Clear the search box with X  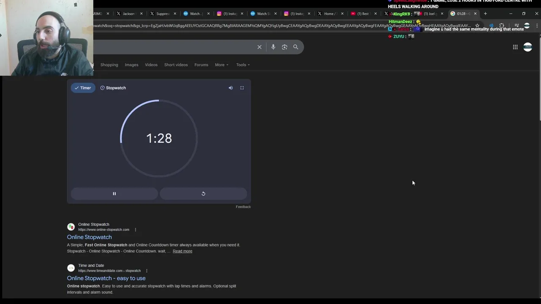[x=260, y=47]
